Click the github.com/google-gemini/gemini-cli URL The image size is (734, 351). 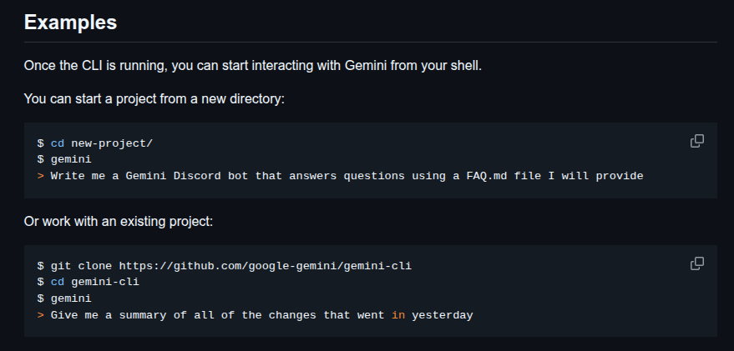click(x=266, y=267)
